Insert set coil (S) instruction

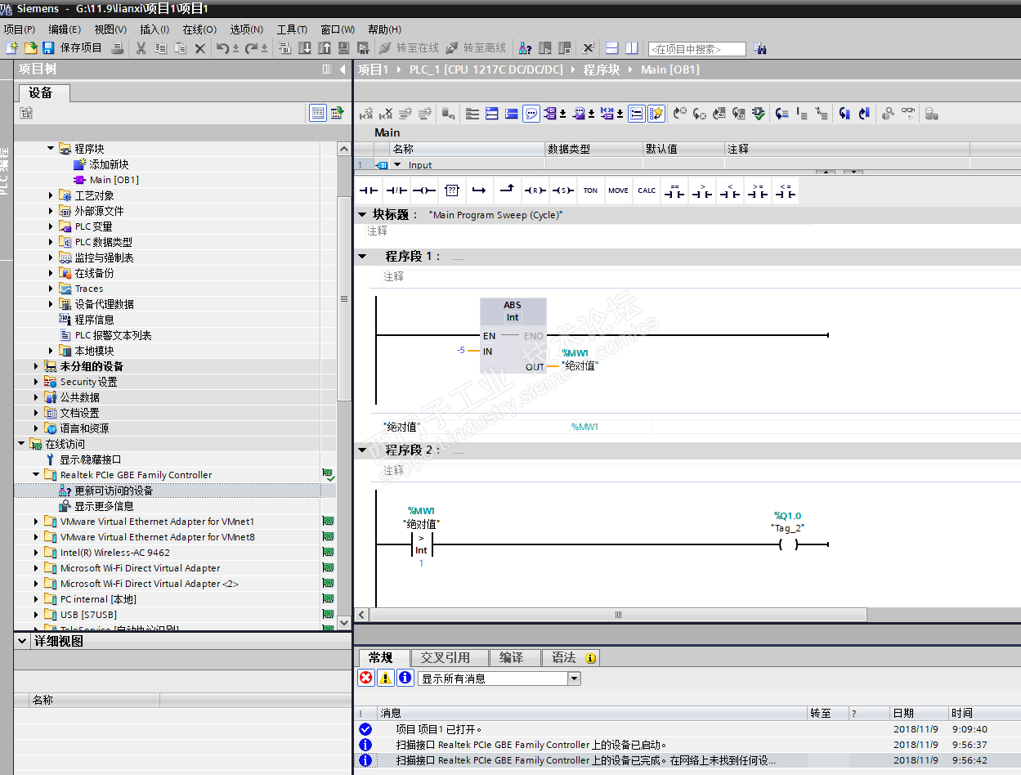(562, 190)
